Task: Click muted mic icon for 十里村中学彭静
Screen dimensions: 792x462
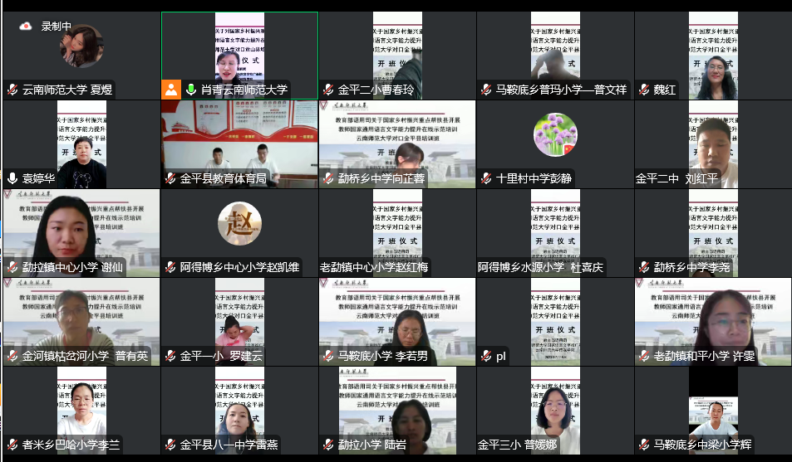Action: [486, 178]
